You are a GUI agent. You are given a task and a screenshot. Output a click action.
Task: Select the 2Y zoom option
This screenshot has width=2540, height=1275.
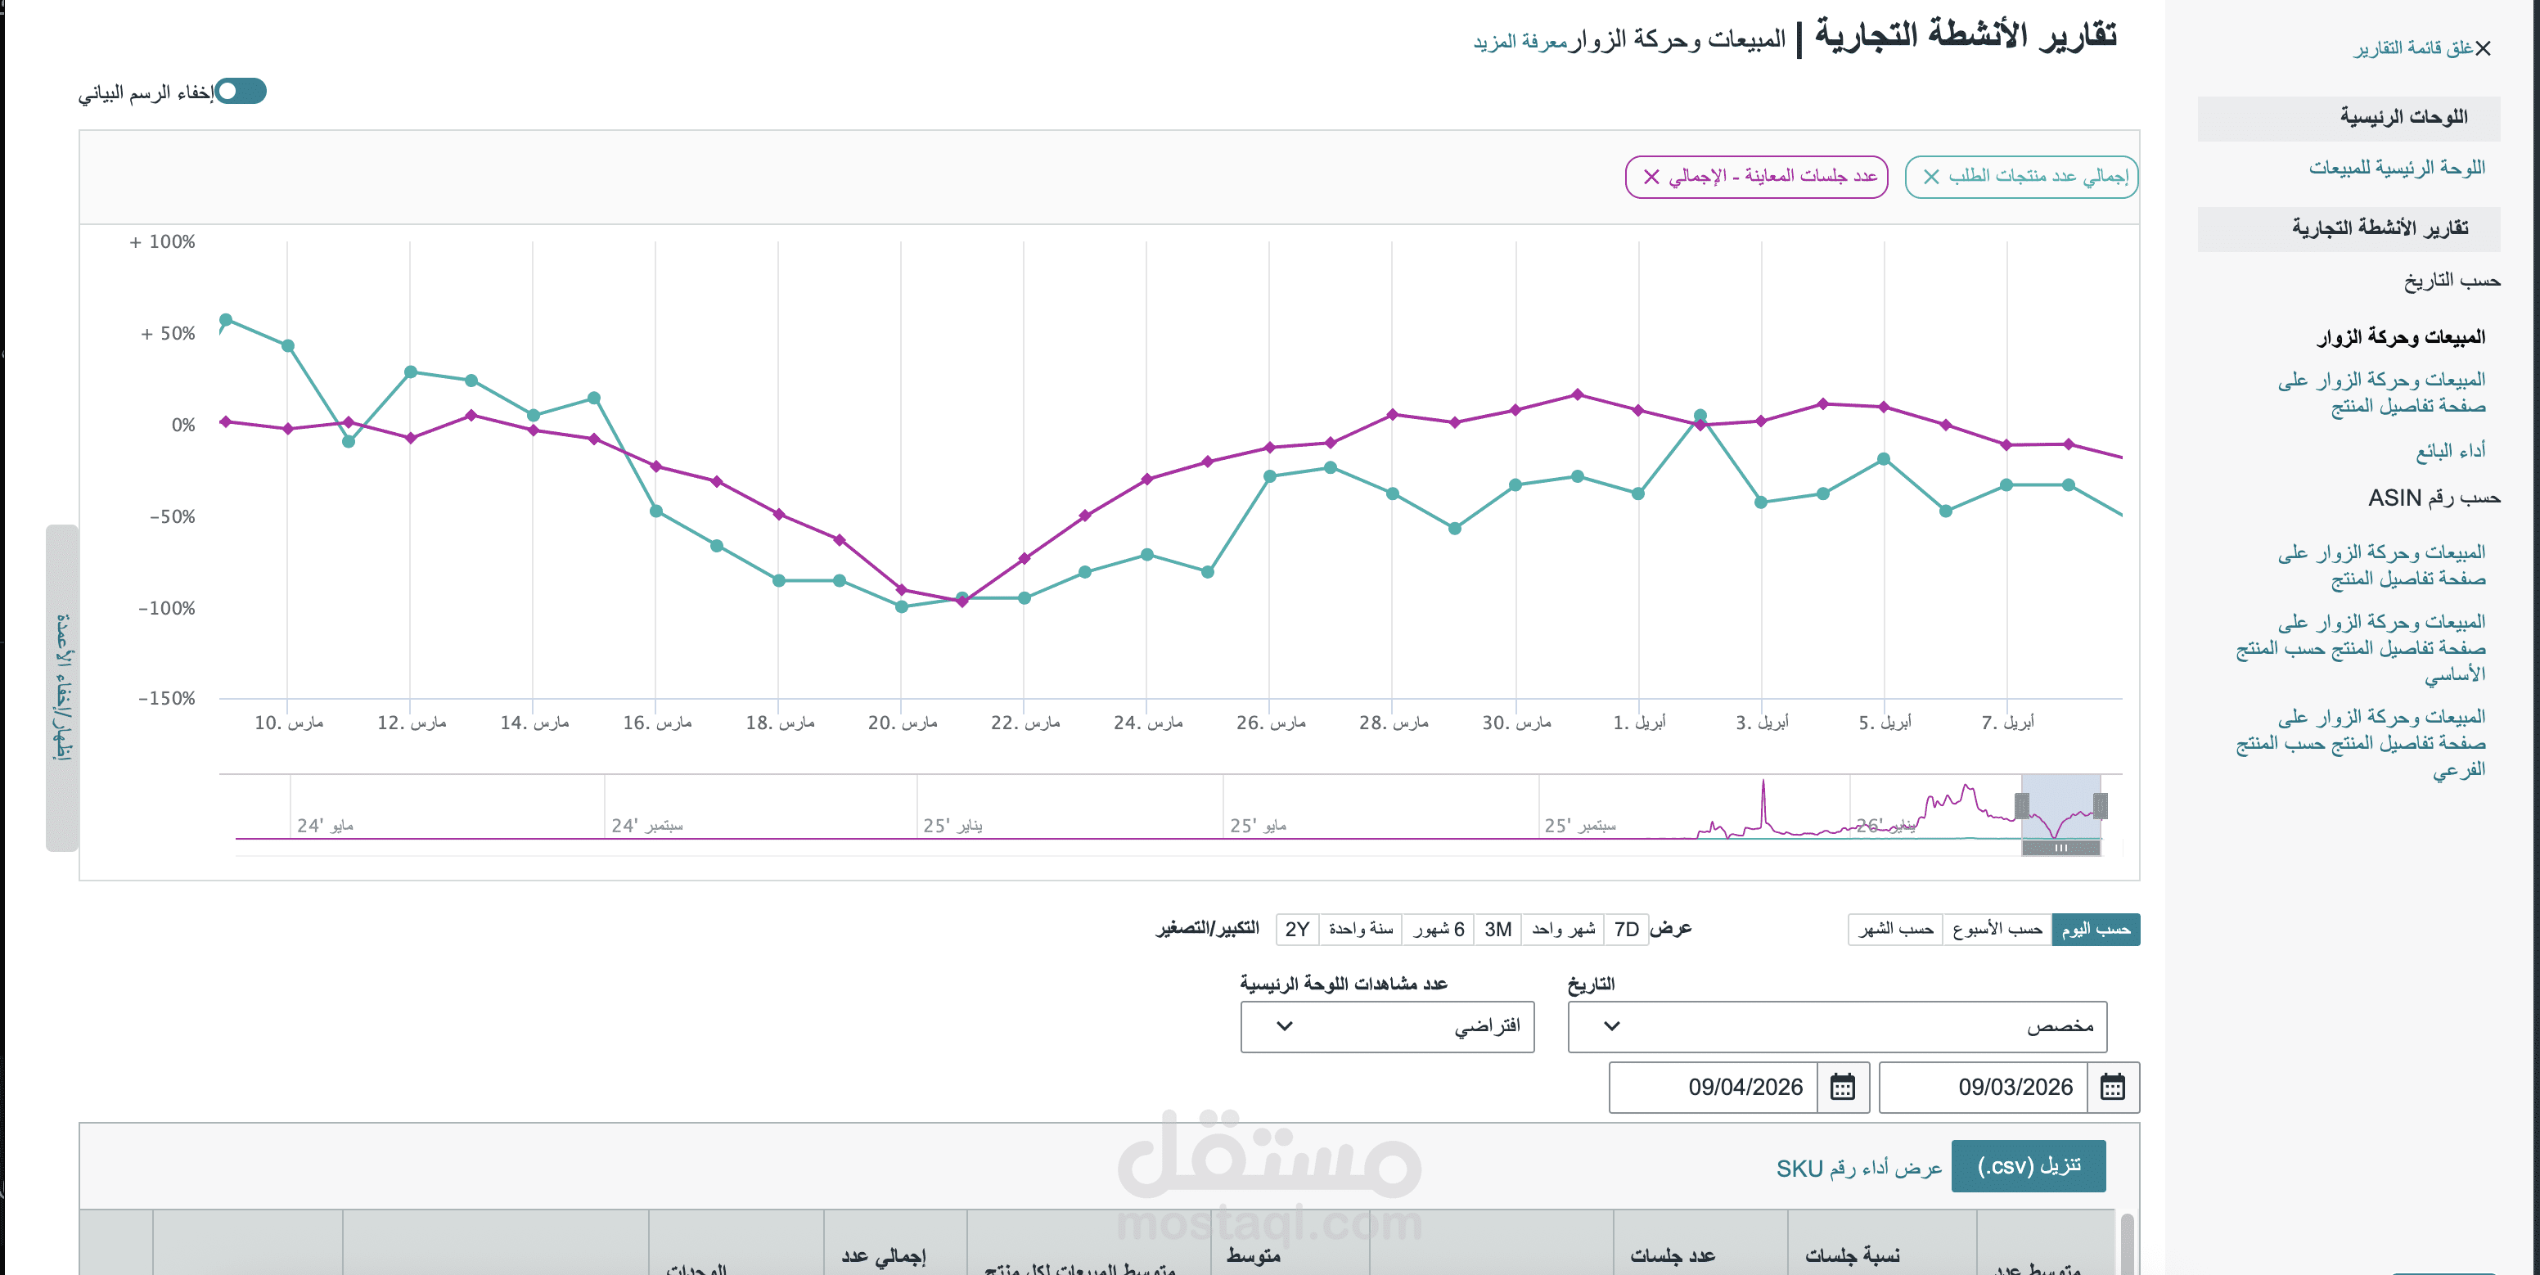[1297, 929]
